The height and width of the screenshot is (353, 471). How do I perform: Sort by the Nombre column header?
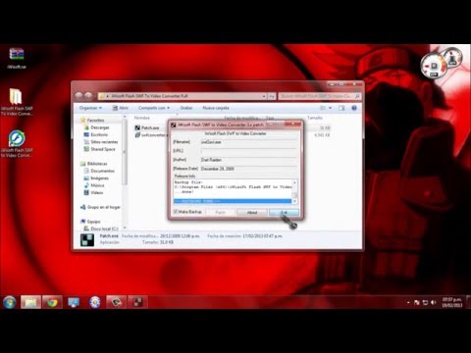coord(141,118)
